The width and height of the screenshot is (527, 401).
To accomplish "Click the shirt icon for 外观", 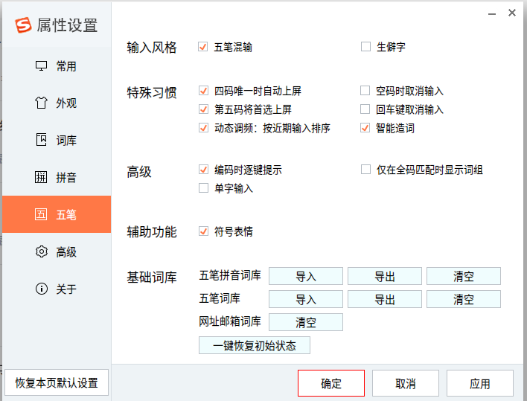I will point(42,103).
